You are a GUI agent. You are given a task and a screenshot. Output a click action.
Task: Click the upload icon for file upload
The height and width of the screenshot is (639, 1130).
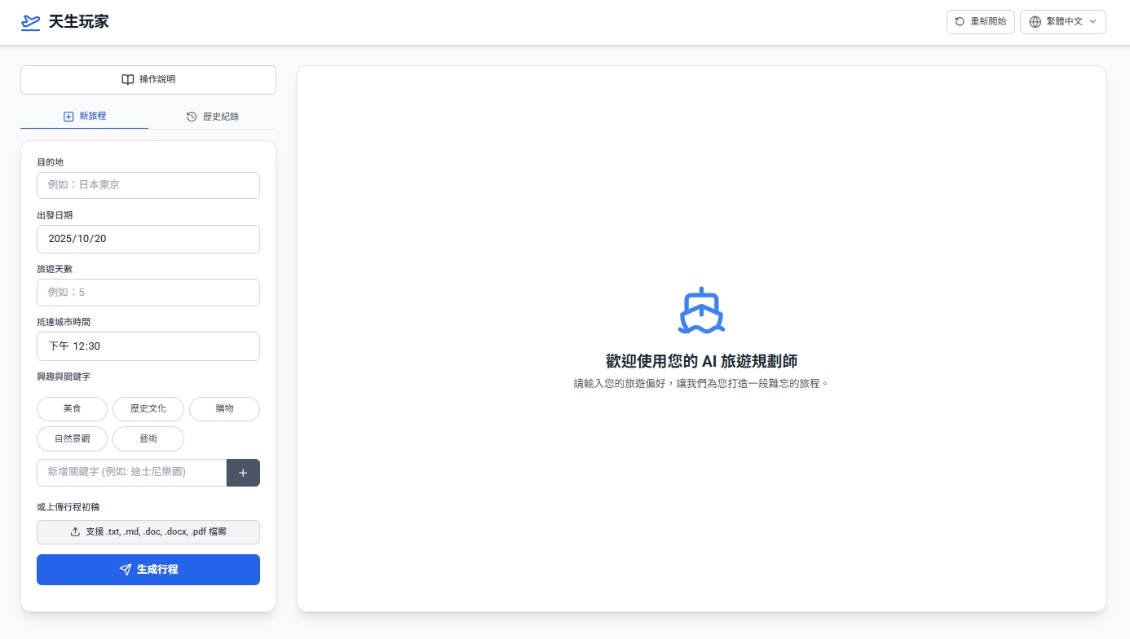pyautogui.click(x=76, y=532)
